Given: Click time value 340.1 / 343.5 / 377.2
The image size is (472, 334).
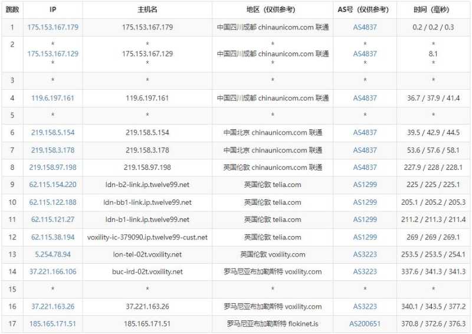Looking at the screenshot, I should [433, 306].
